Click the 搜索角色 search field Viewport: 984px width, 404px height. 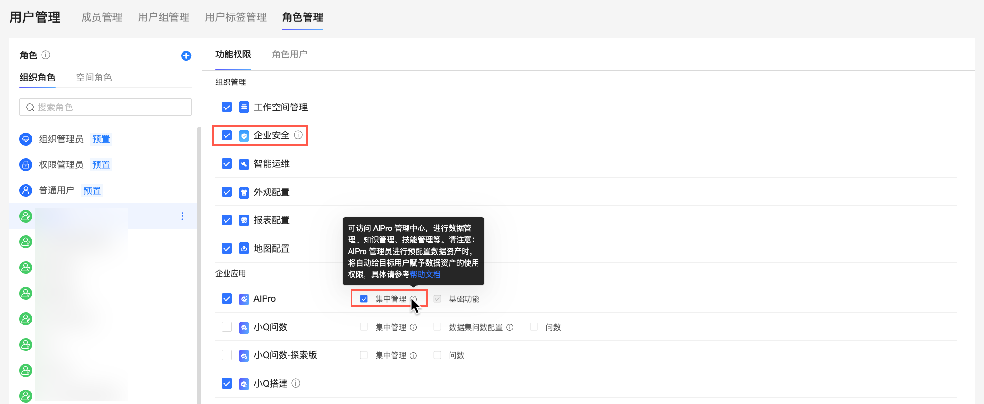[x=105, y=107]
